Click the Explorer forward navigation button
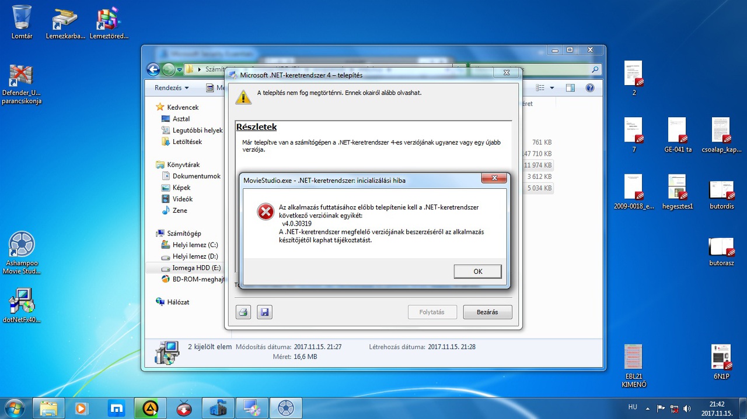The image size is (747, 419). tap(168, 69)
